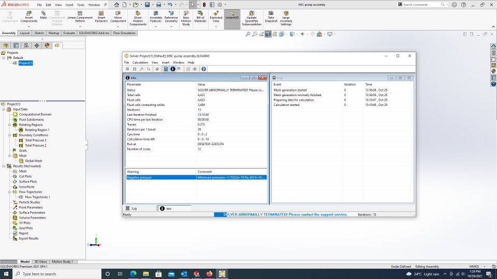Select the Mate tool
The height and width of the screenshot is (279, 497).
43,15
